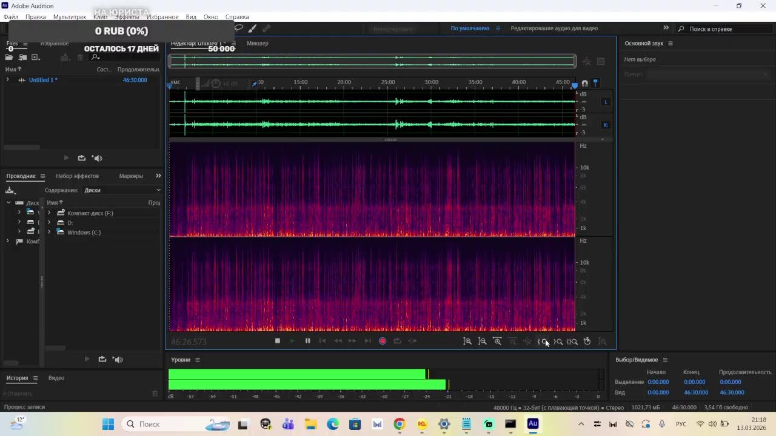The height and width of the screenshot is (436, 776).
Task: Expand the Windows (C:) drive
Action: tap(49, 233)
